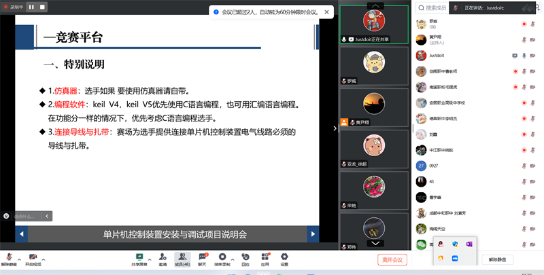The image size is (544, 275).
Task: Click the 搜索成员 search members field
Action: coord(435,8)
